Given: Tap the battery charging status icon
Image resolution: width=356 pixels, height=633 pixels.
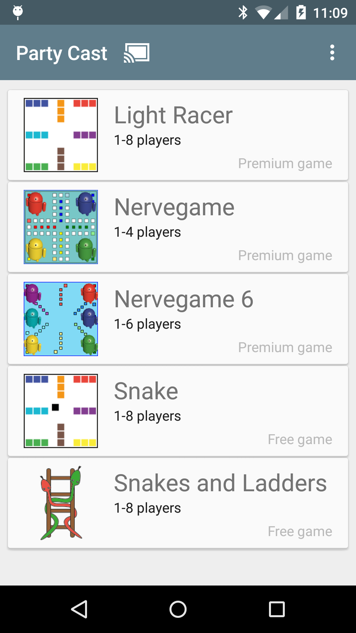Looking at the screenshot, I should pyautogui.click(x=301, y=13).
